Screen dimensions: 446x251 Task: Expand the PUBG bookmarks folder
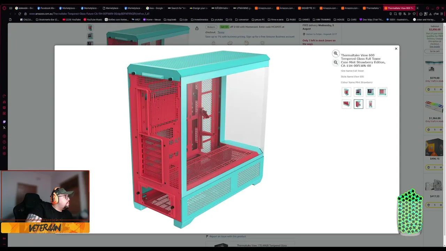pos(291,20)
